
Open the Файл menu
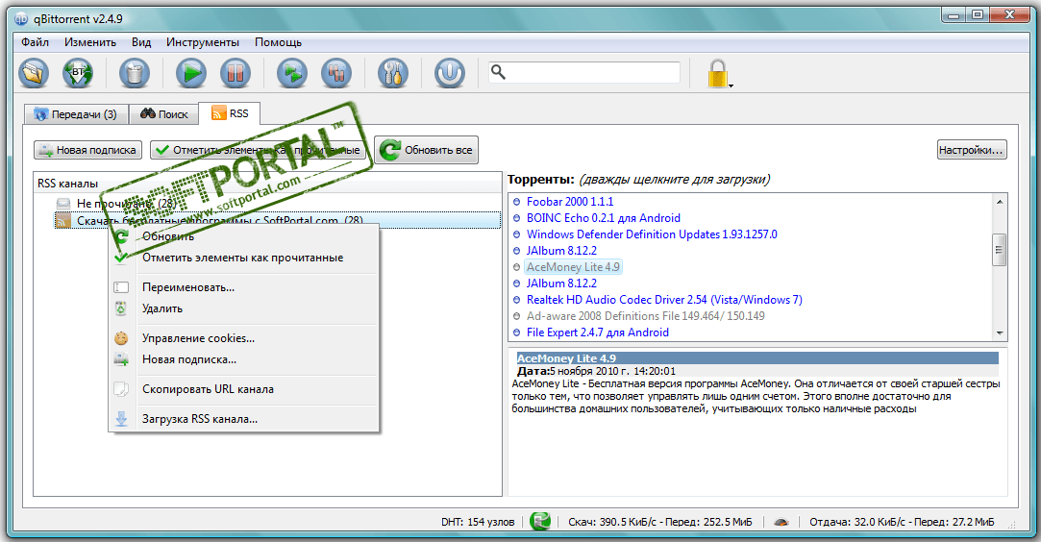pyautogui.click(x=36, y=41)
